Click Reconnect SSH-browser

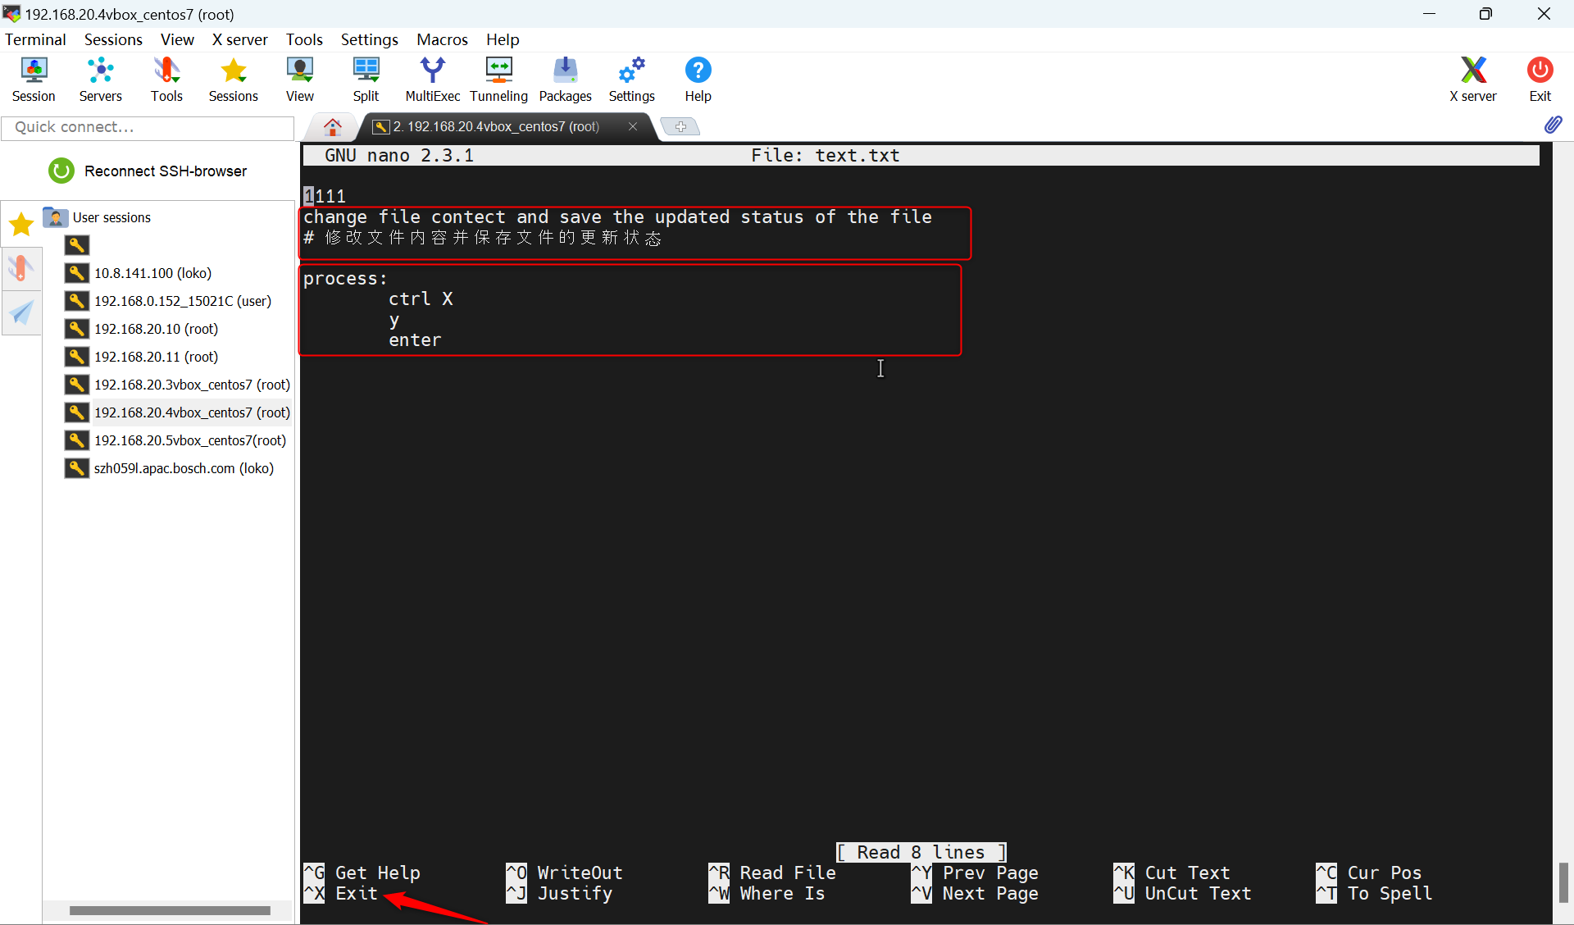pos(148,171)
